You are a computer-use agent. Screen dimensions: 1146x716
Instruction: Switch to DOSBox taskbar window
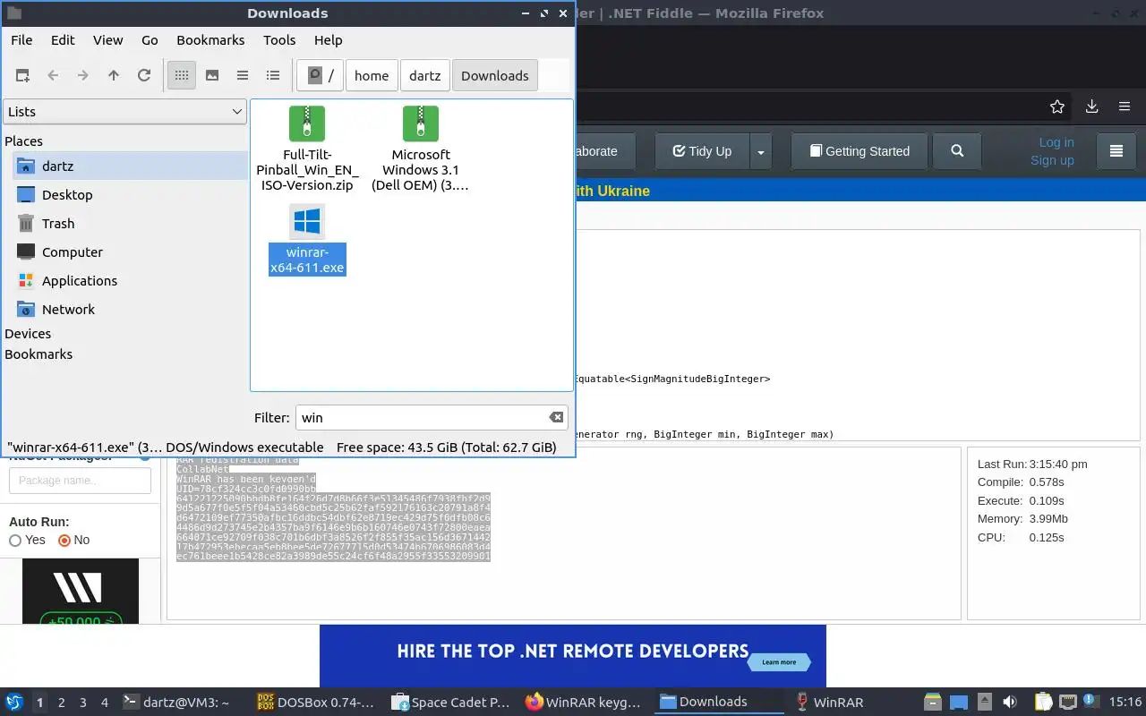(317, 703)
